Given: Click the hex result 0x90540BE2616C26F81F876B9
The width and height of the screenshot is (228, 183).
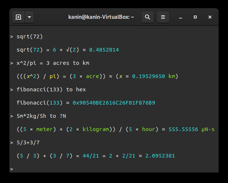Looking at the screenshot, I should coord(114,103).
